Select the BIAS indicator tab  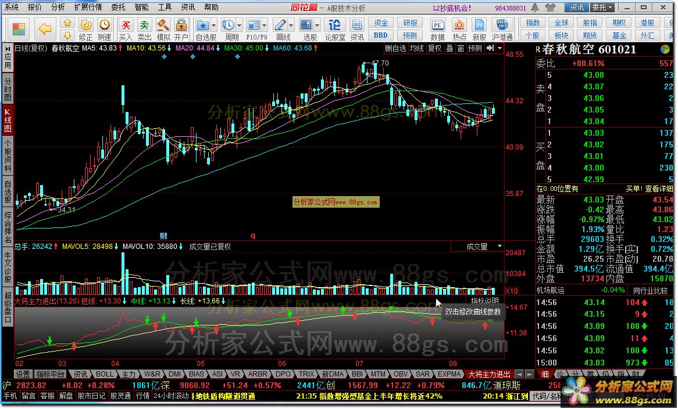(x=196, y=374)
